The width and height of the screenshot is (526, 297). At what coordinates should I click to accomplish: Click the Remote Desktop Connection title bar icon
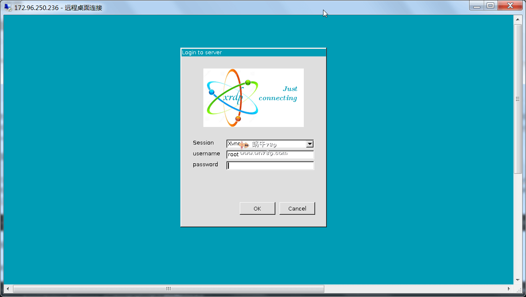[x=8, y=7]
